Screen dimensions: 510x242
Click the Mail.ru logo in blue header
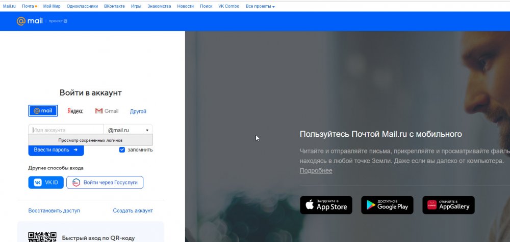[x=28, y=21]
